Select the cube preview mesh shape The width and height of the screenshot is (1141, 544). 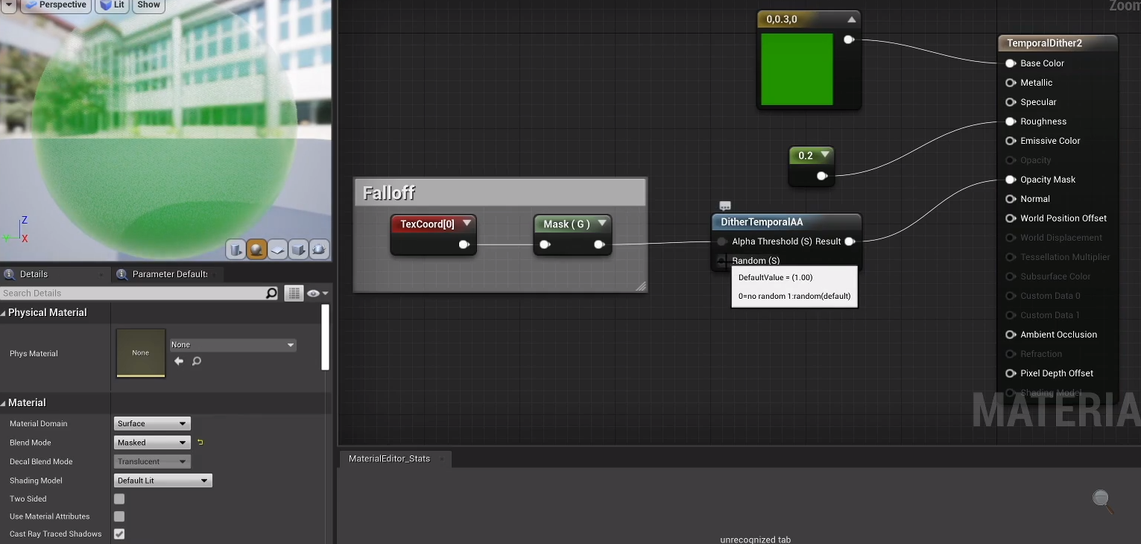click(298, 250)
